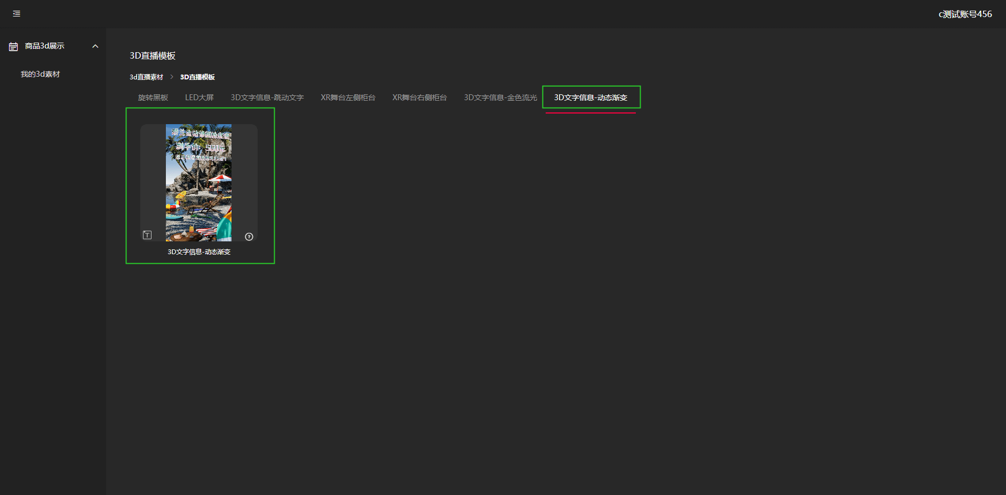Image resolution: width=1006 pixels, height=495 pixels.
Task: Collapse the 商品3d展示 menu chevron
Action: point(95,46)
